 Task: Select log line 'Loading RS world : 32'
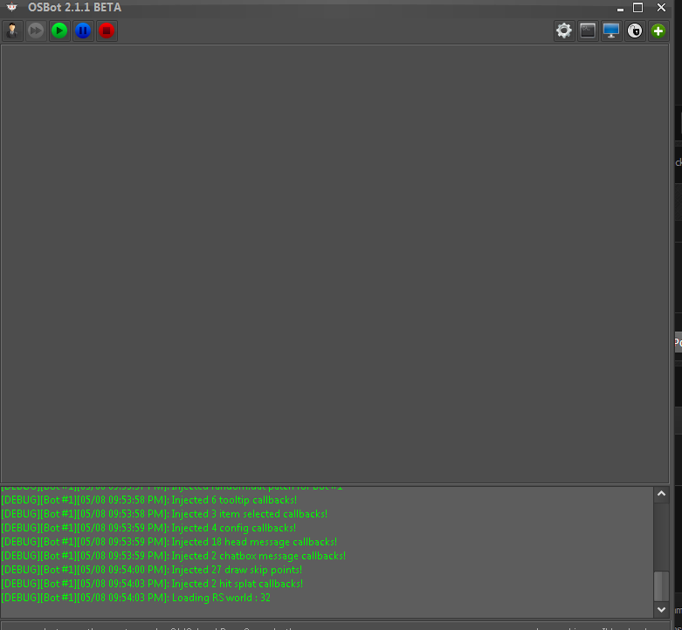(x=135, y=598)
